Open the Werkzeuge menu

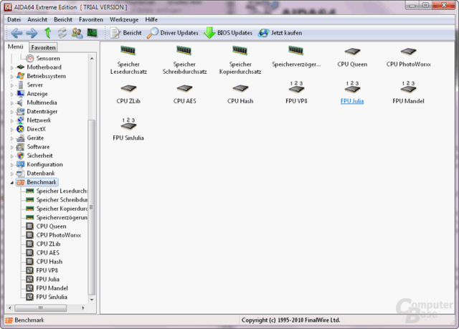click(x=124, y=19)
